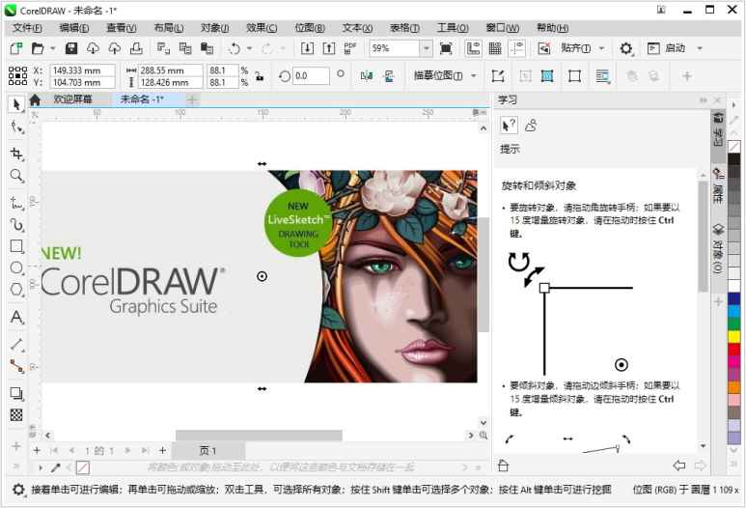746x508 pixels.
Task: Click the 启动 launch button
Action: tap(675, 48)
